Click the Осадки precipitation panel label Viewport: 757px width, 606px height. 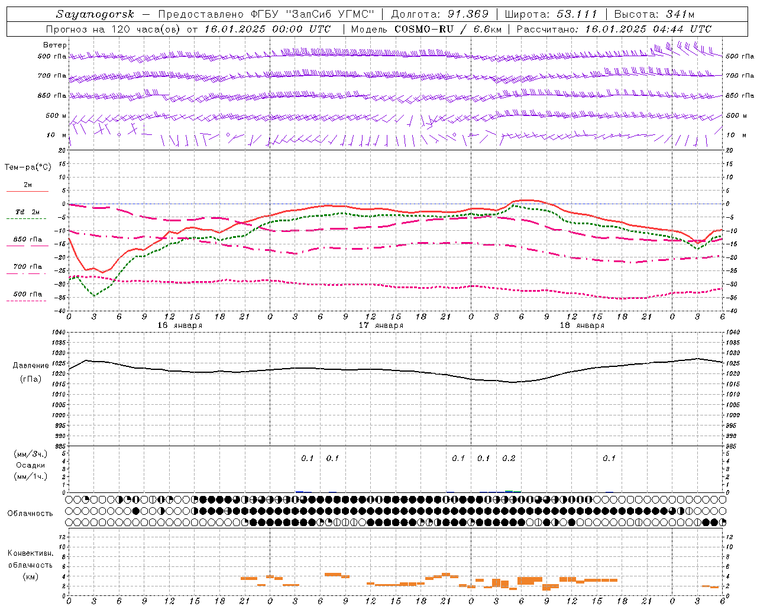(31, 465)
